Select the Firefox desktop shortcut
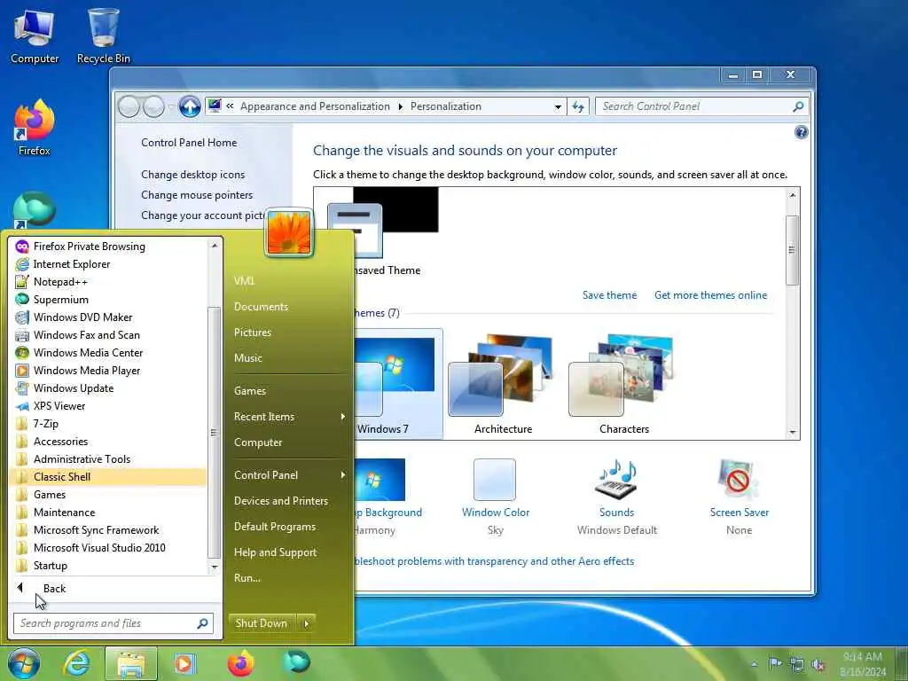 click(x=35, y=128)
